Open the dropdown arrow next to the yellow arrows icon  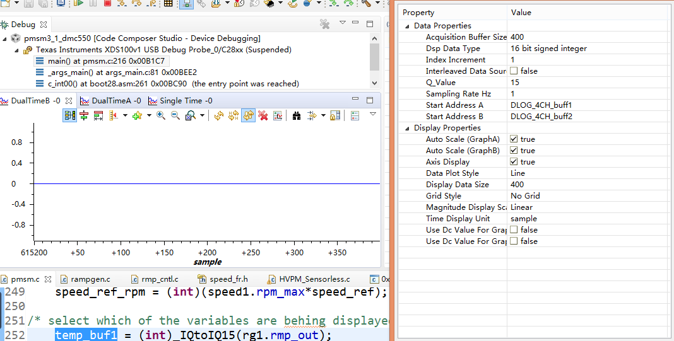[323, 115]
